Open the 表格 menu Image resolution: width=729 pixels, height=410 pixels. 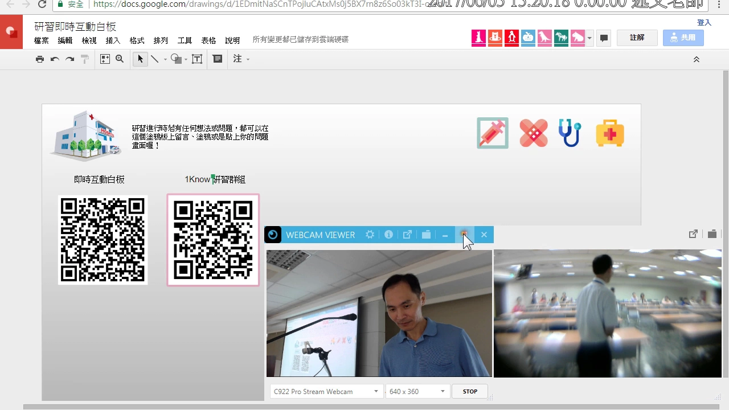click(x=208, y=40)
